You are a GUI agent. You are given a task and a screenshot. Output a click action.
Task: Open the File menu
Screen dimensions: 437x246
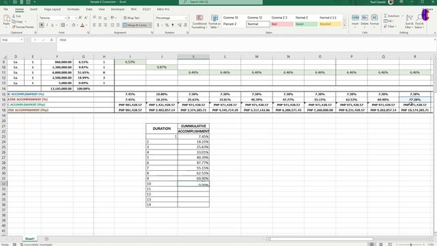click(5, 9)
